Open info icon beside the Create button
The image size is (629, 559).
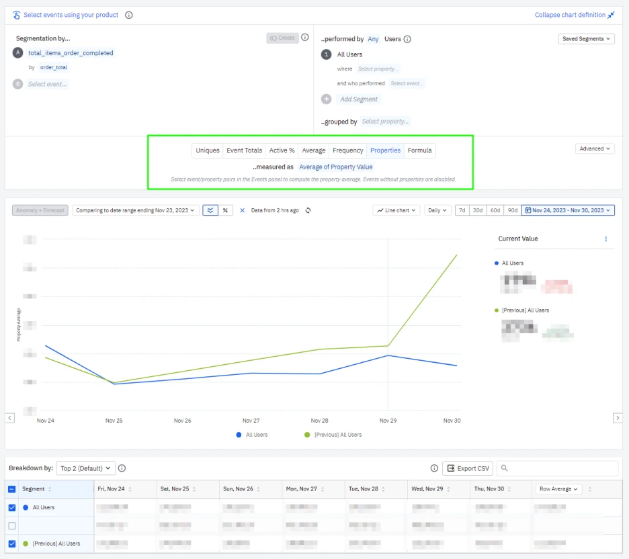tap(305, 38)
